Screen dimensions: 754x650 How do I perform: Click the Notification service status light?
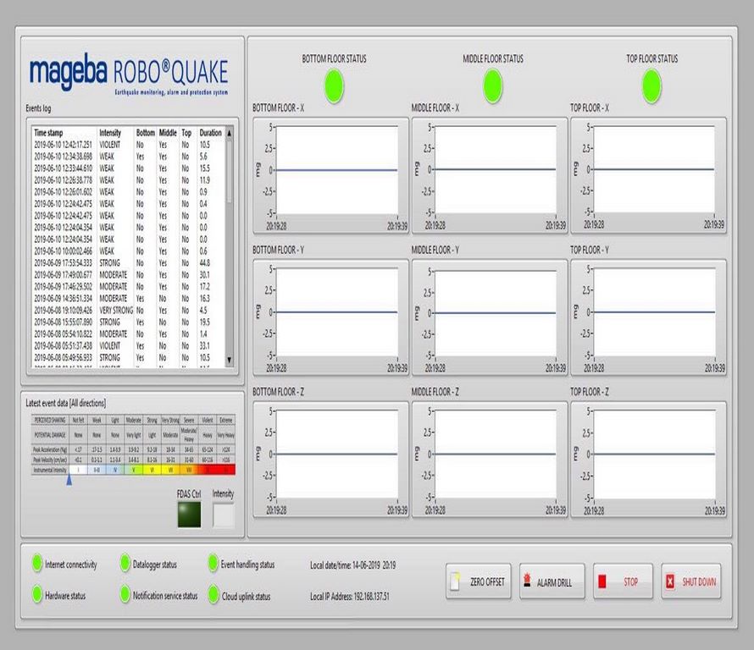coord(125,595)
